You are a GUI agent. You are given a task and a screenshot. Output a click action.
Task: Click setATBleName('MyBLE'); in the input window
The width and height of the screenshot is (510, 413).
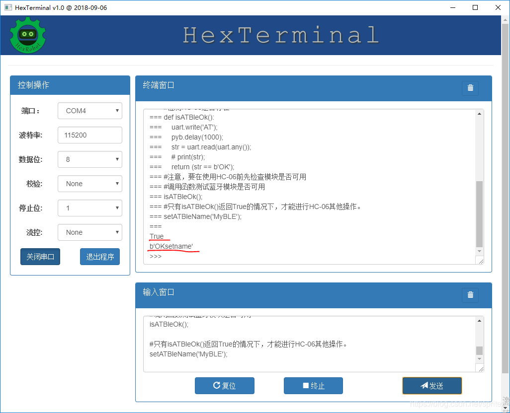click(x=188, y=354)
